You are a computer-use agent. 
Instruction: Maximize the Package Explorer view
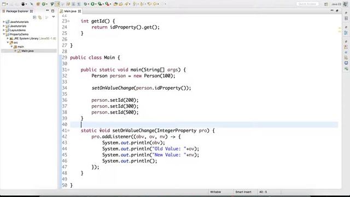52,11
